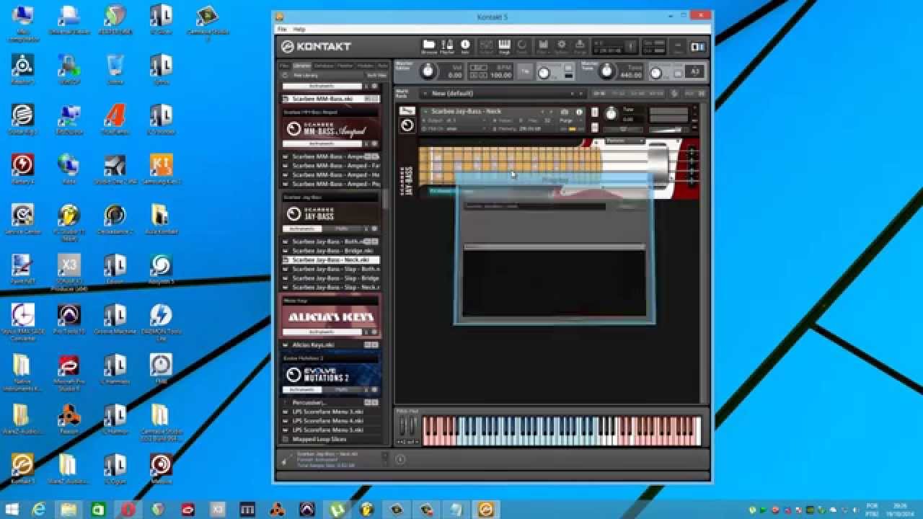Click the Info pane icon in header
The height and width of the screenshot is (519, 923).
point(465,47)
